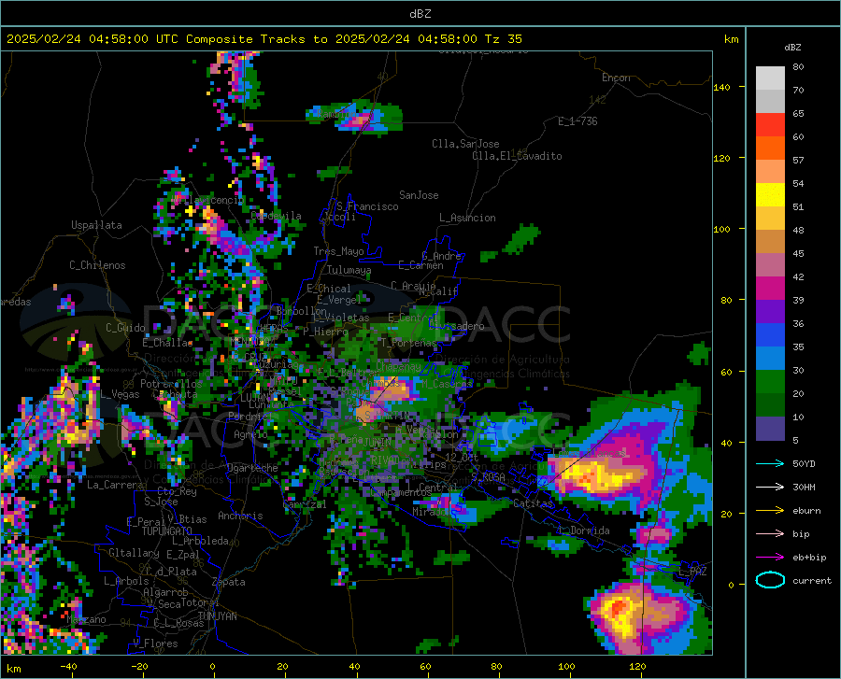The image size is (841, 679).
Task: Click the bip pink arrow legend icon
Action: pos(770,534)
